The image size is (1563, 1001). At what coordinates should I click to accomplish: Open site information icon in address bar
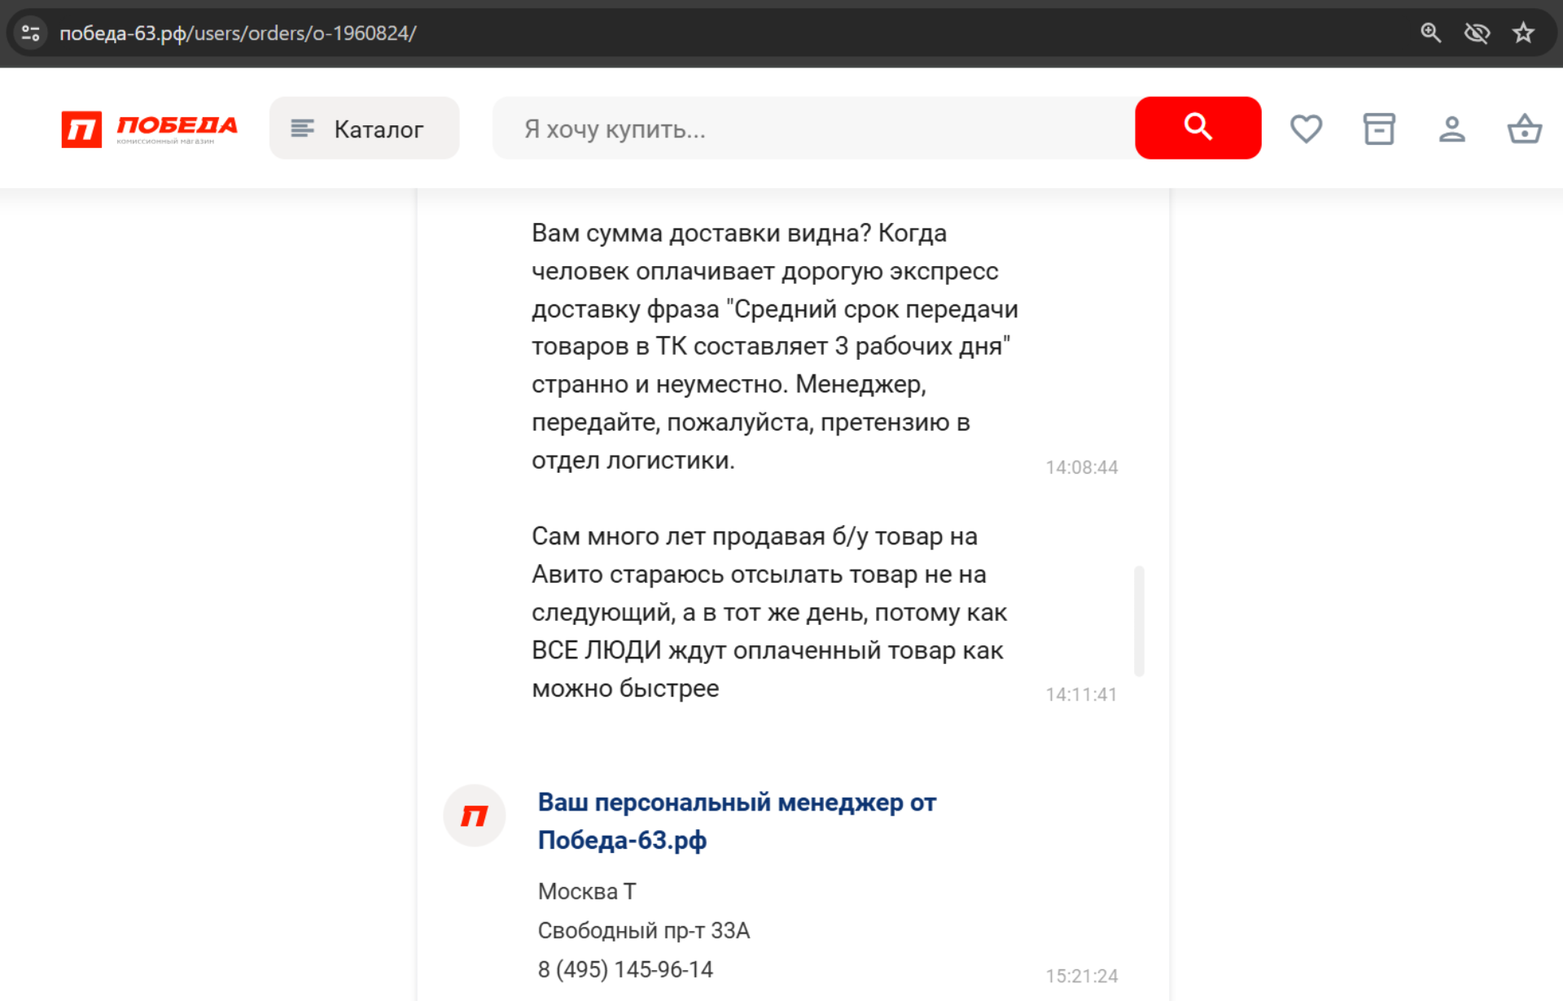click(x=31, y=33)
